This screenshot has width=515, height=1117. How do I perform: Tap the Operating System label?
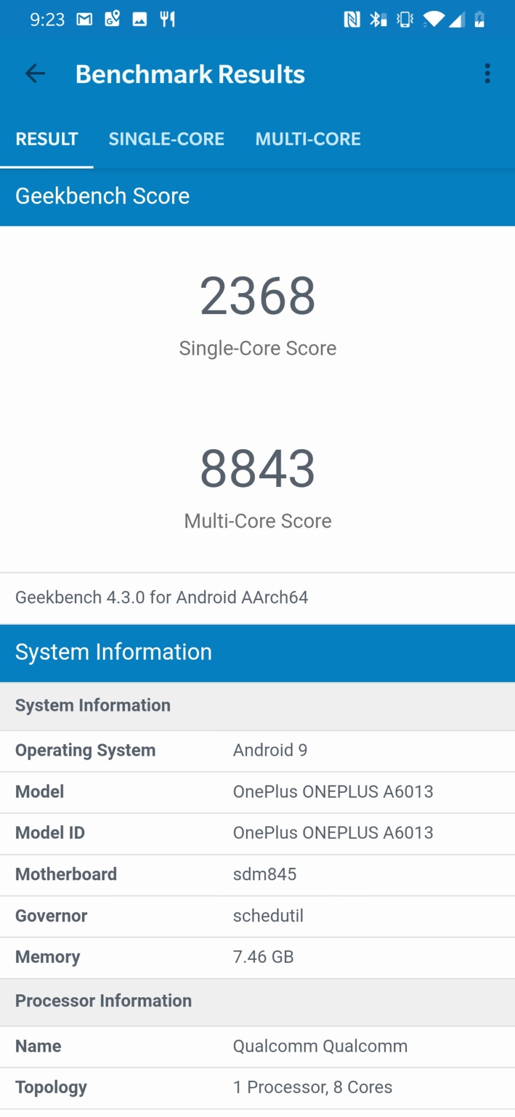(85, 750)
